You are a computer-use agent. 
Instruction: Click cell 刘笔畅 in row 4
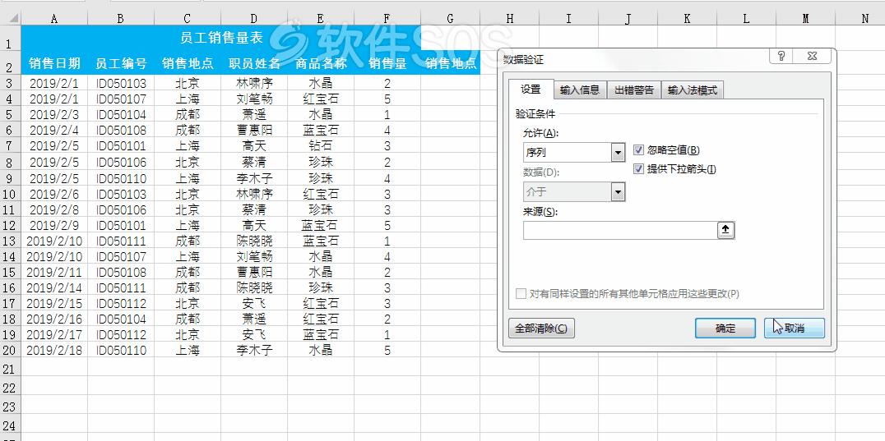click(254, 99)
